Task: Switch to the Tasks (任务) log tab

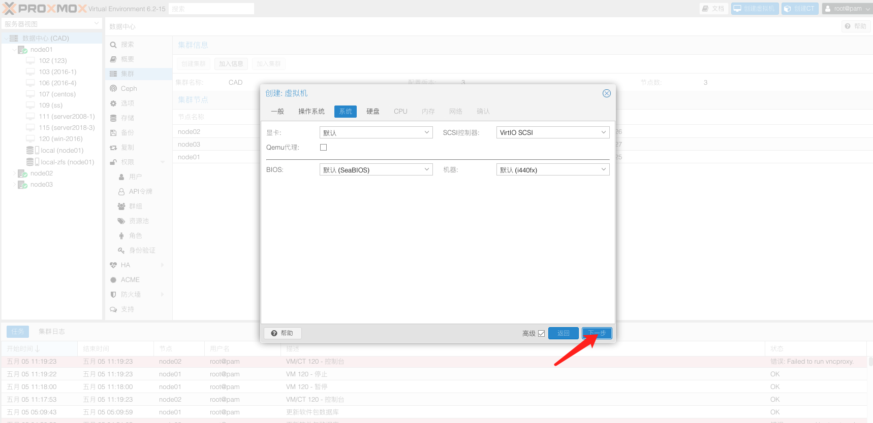Action: click(18, 332)
